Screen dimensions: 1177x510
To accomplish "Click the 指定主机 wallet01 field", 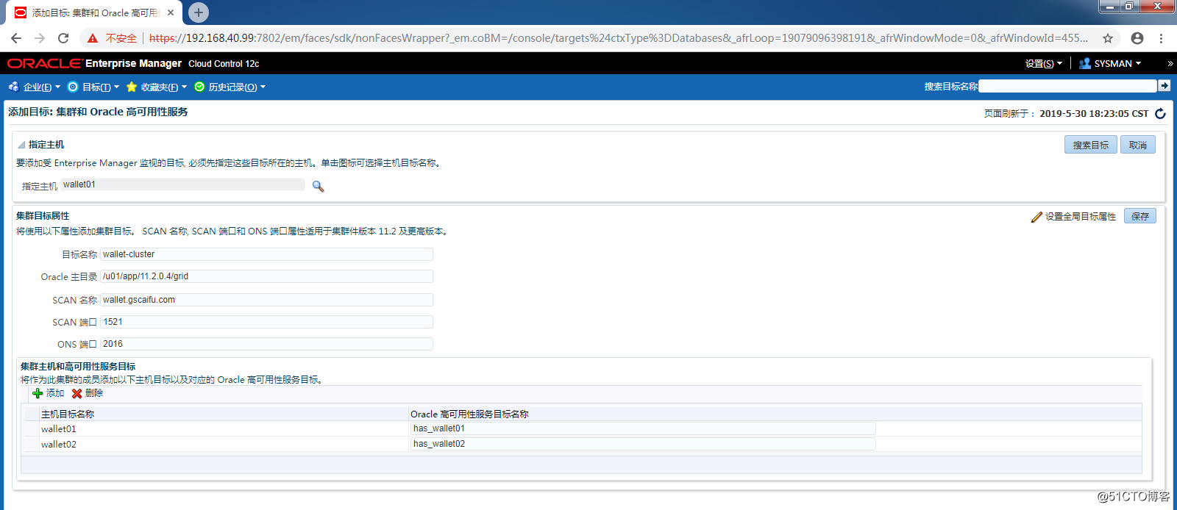I will click(x=182, y=184).
